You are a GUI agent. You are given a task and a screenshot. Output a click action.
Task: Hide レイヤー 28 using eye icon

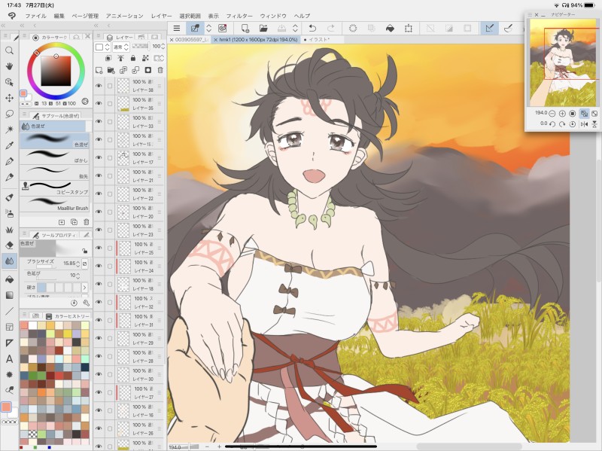99,356
